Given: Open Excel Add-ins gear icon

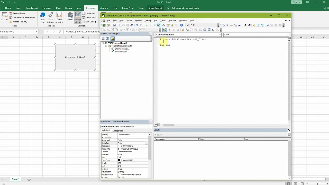Looking at the screenshot, I should tap(51, 17).
